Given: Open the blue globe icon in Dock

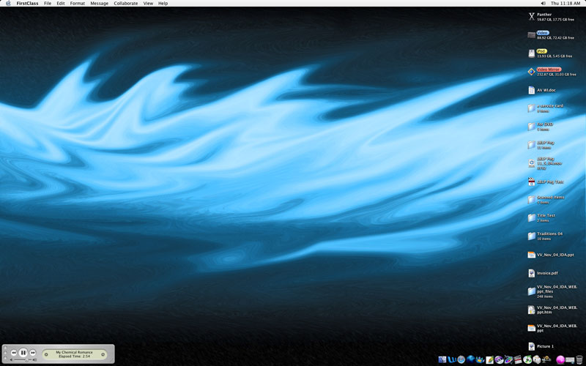Looking at the screenshot, I should (470, 359).
